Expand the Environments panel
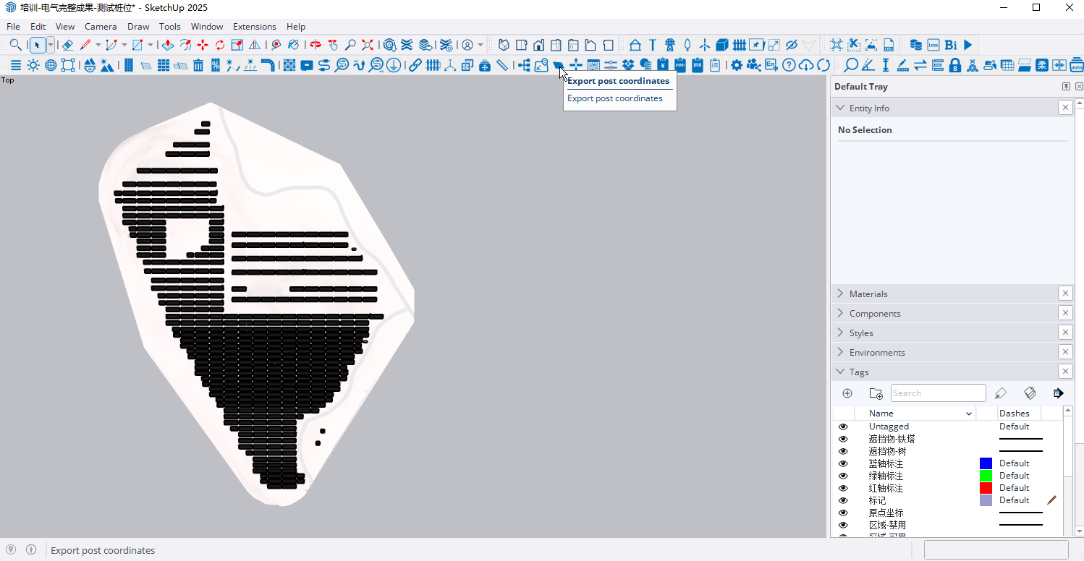1084x561 pixels. 840,352
